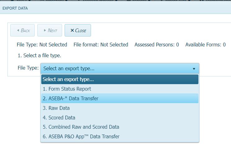This screenshot has width=231, height=146.
Task: Select the 'Select an export type...' list option
Action: [120, 79]
